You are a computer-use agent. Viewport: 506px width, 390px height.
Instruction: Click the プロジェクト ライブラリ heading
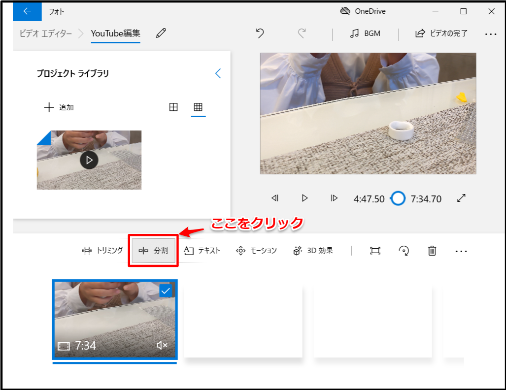pos(73,73)
